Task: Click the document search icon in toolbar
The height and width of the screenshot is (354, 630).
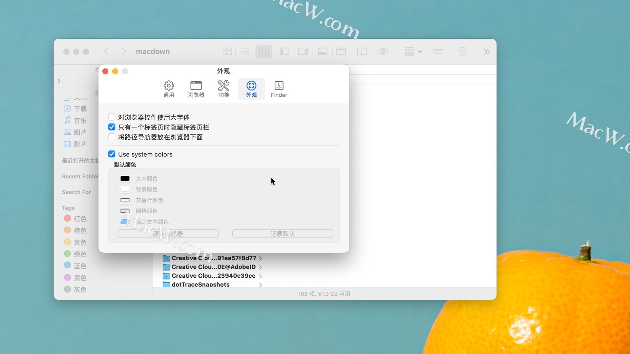Action: click(462, 51)
